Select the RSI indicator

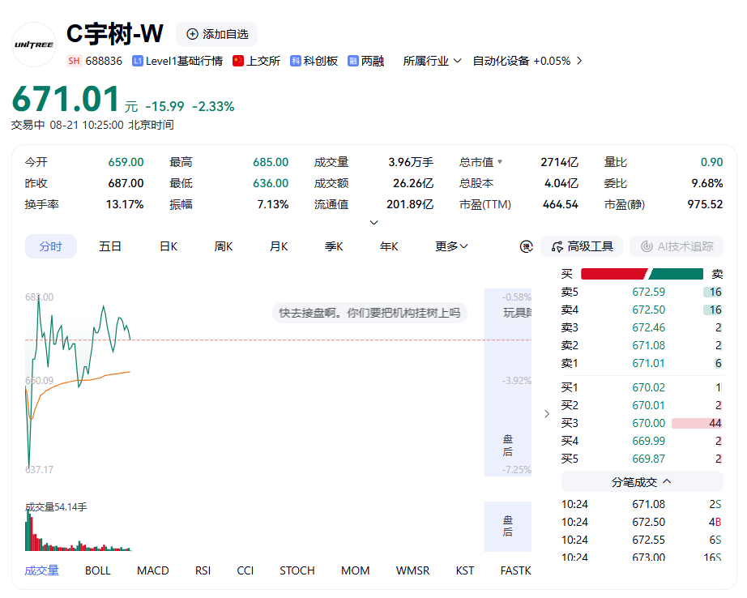coord(203,570)
